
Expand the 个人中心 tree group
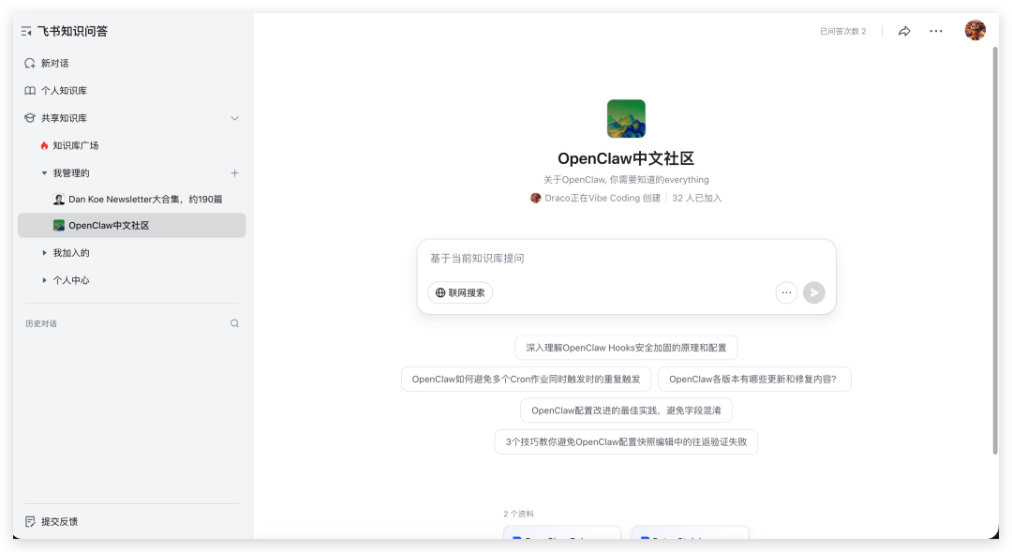[x=44, y=280]
